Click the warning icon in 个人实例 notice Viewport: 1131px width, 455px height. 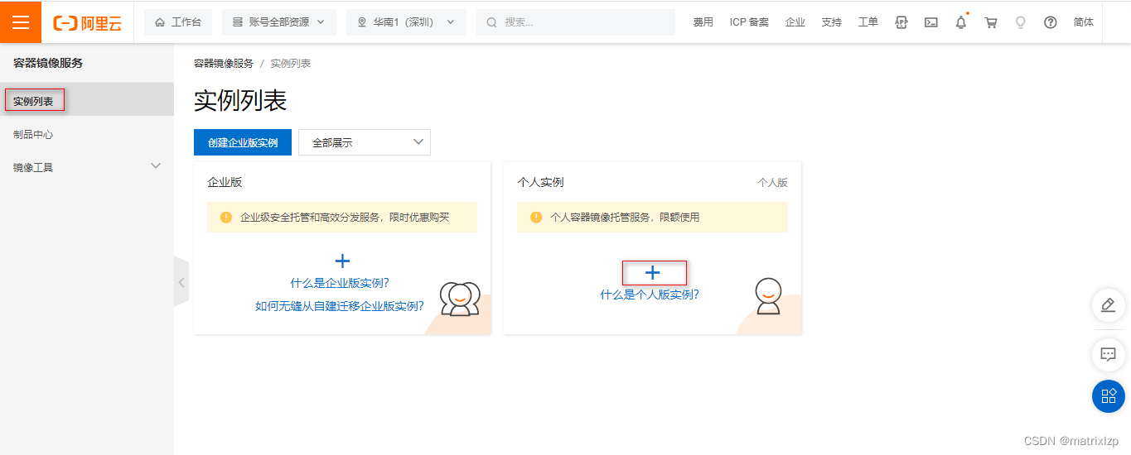point(536,218)
